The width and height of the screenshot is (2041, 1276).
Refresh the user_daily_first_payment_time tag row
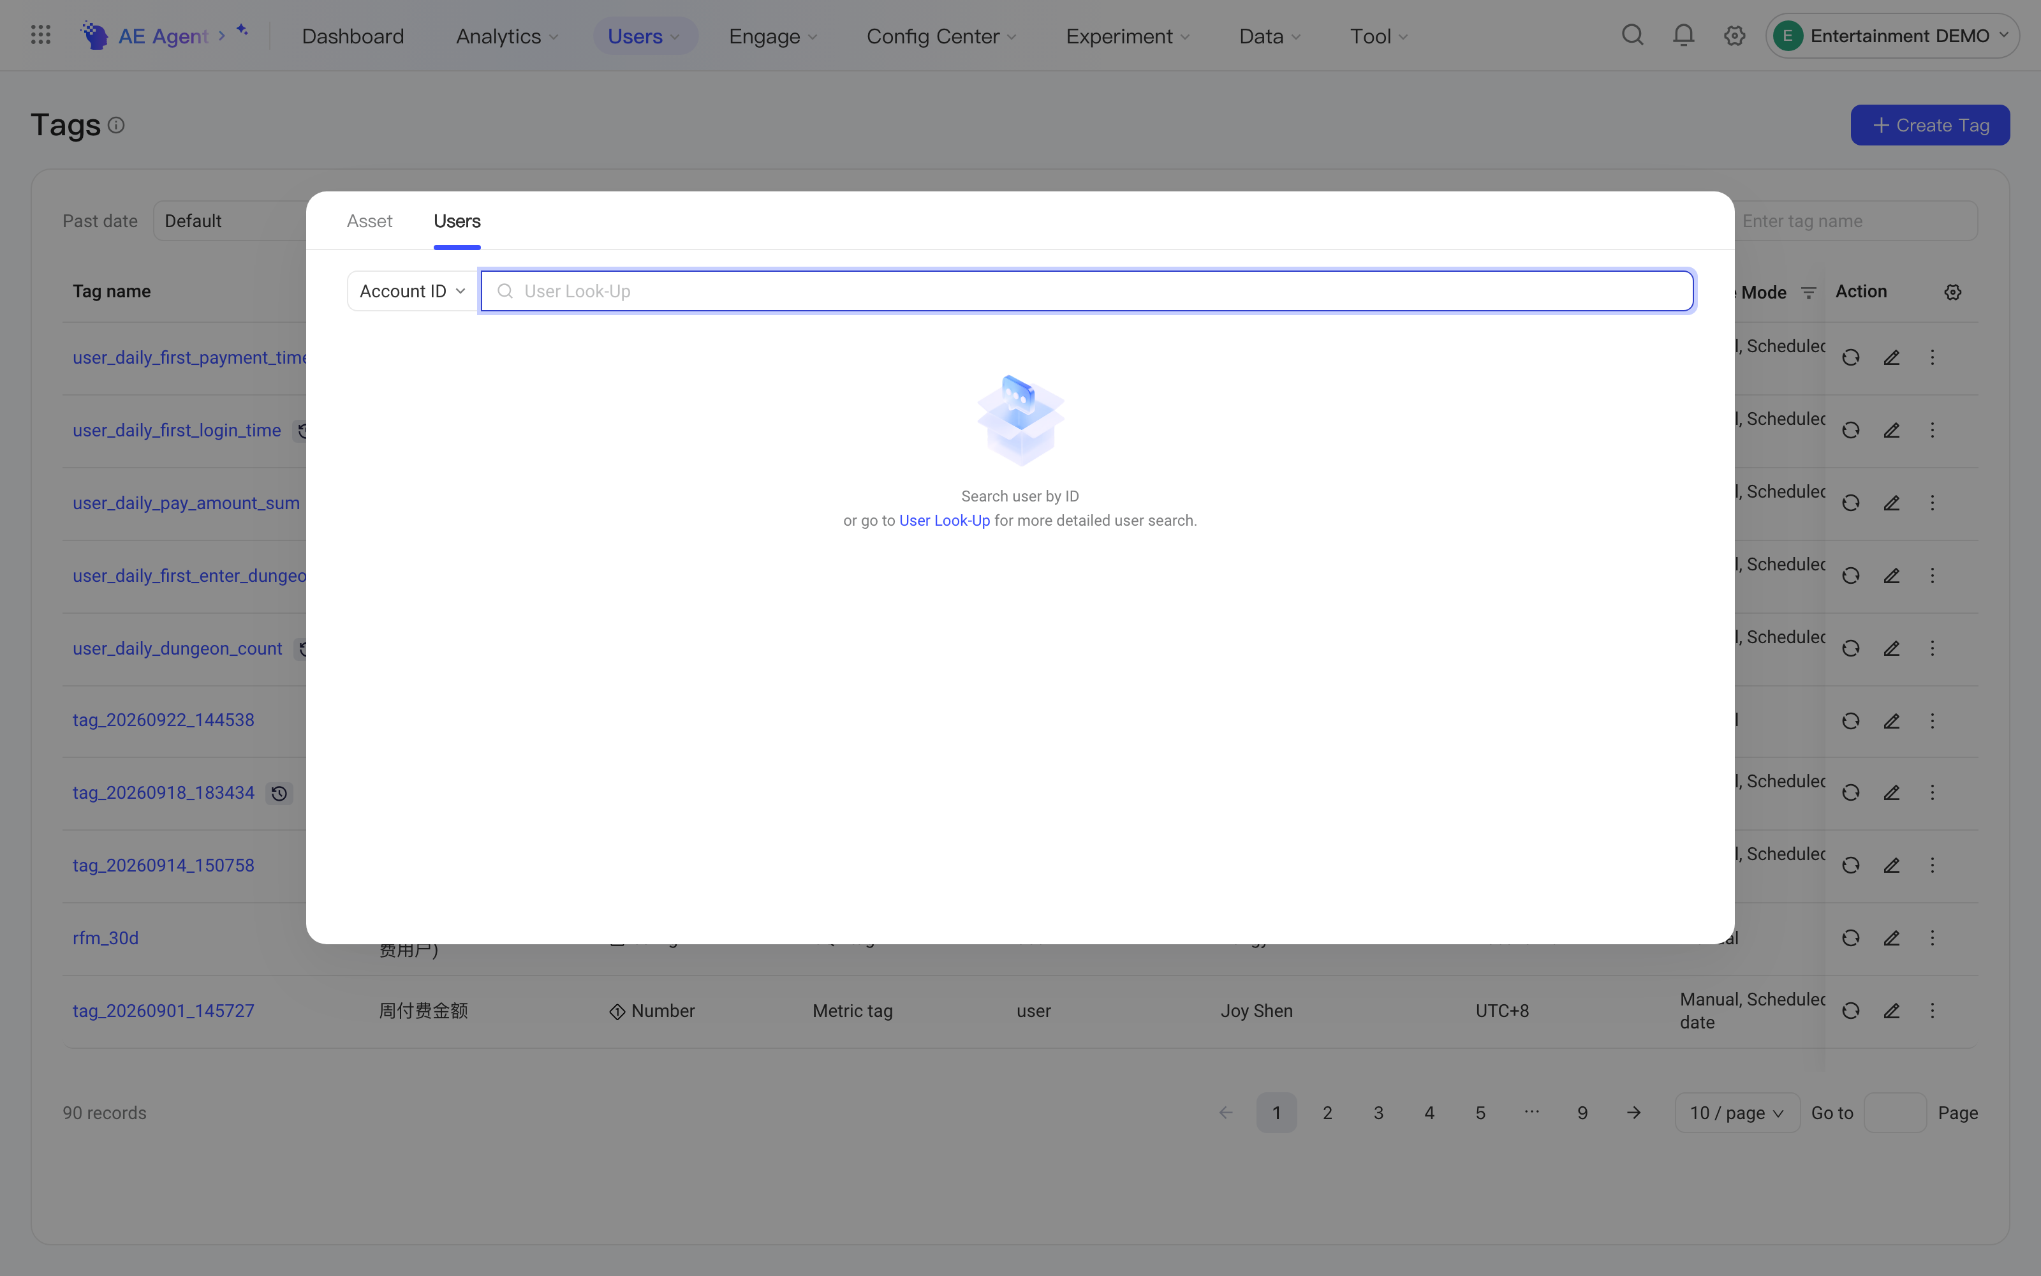[x=1850, y=358]
